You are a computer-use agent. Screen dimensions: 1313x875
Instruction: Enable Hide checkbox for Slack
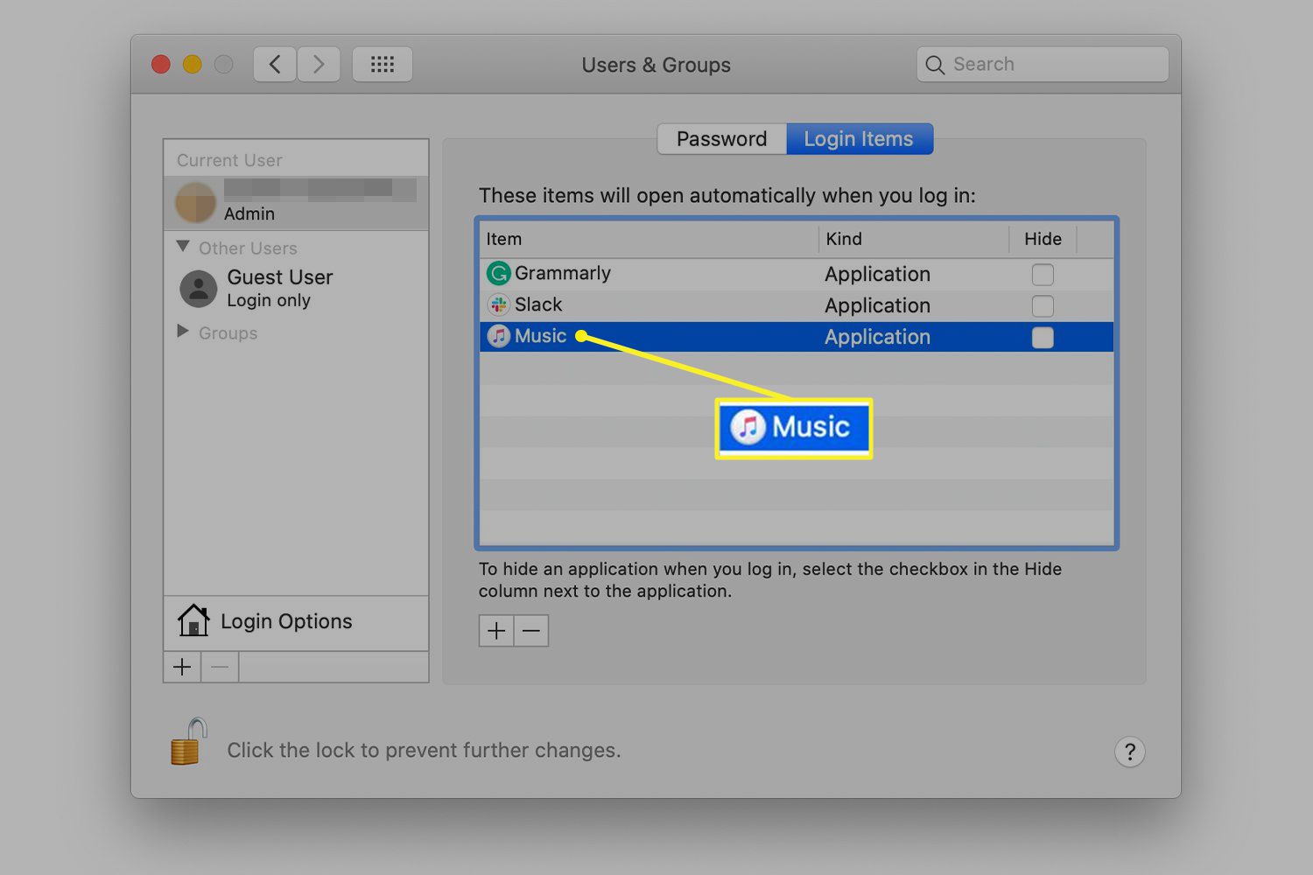point(1043,306)
